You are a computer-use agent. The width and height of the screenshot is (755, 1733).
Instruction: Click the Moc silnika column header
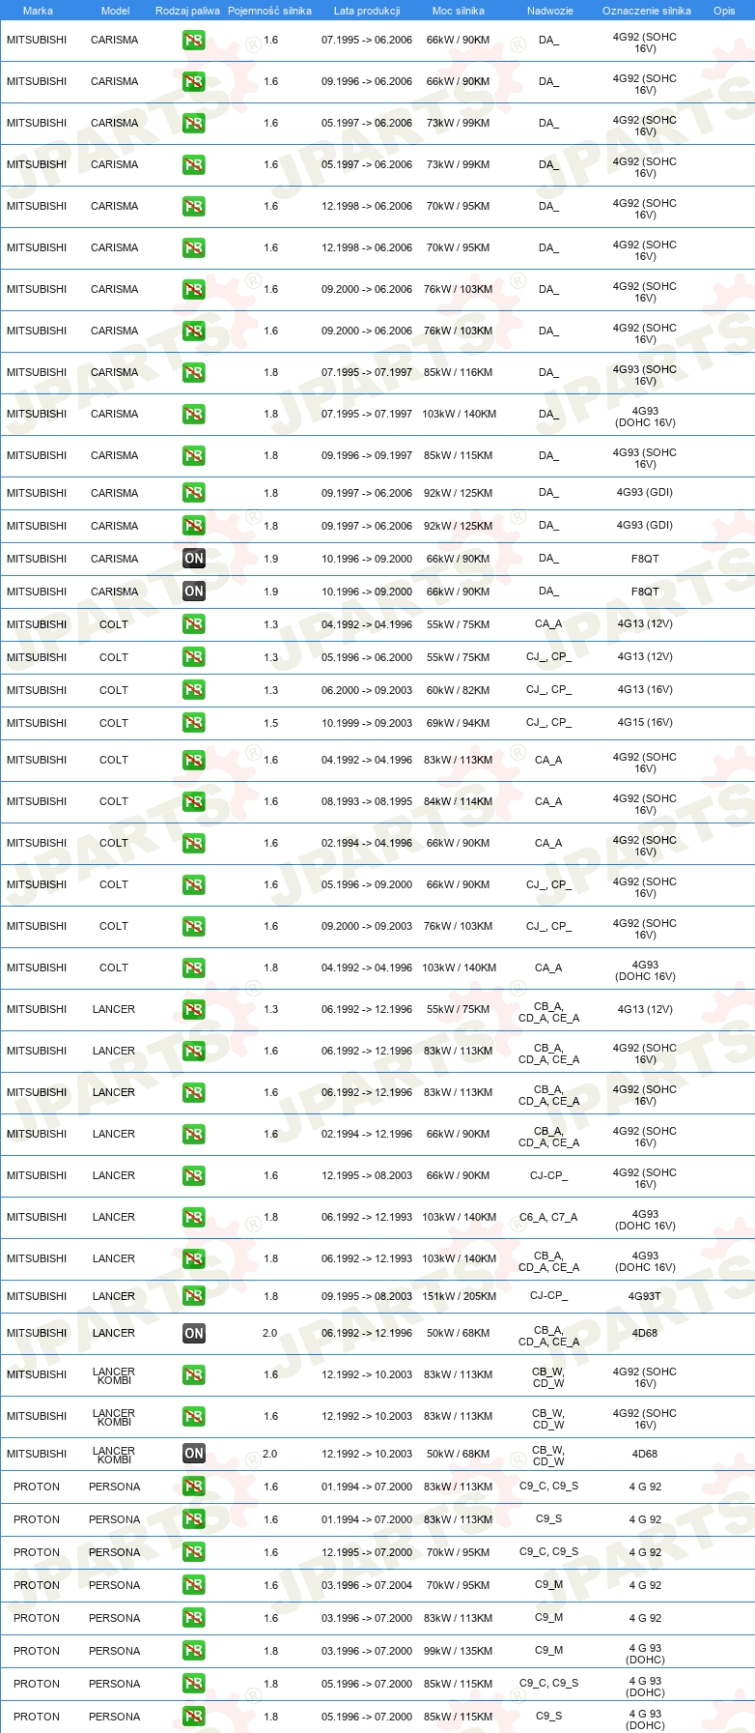pyautogui.click(x=459, y=11)
